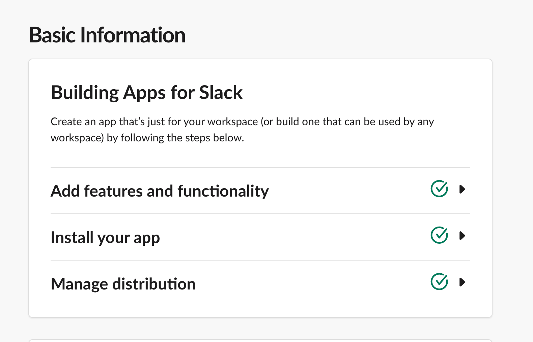Expand Install your app using its triangle arrow

pos(462,236)
